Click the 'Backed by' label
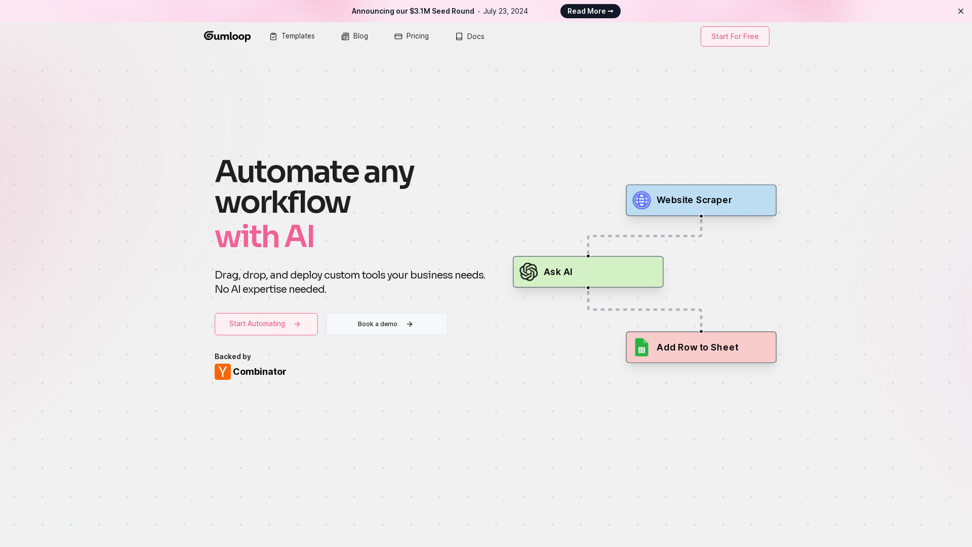The height and width of the screenshot is (547, 972). pos(233,357)
